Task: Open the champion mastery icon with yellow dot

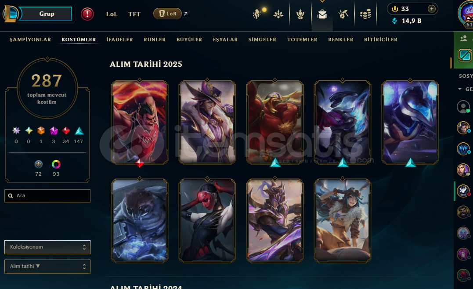Action: pos(257,14)
